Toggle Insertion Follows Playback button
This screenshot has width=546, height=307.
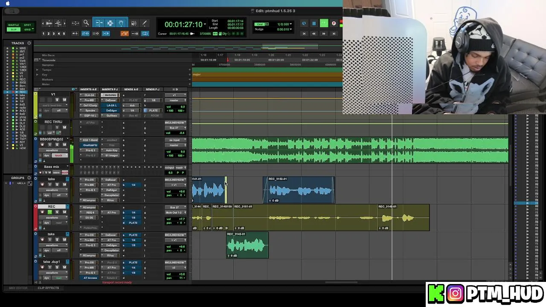[105, 33]
